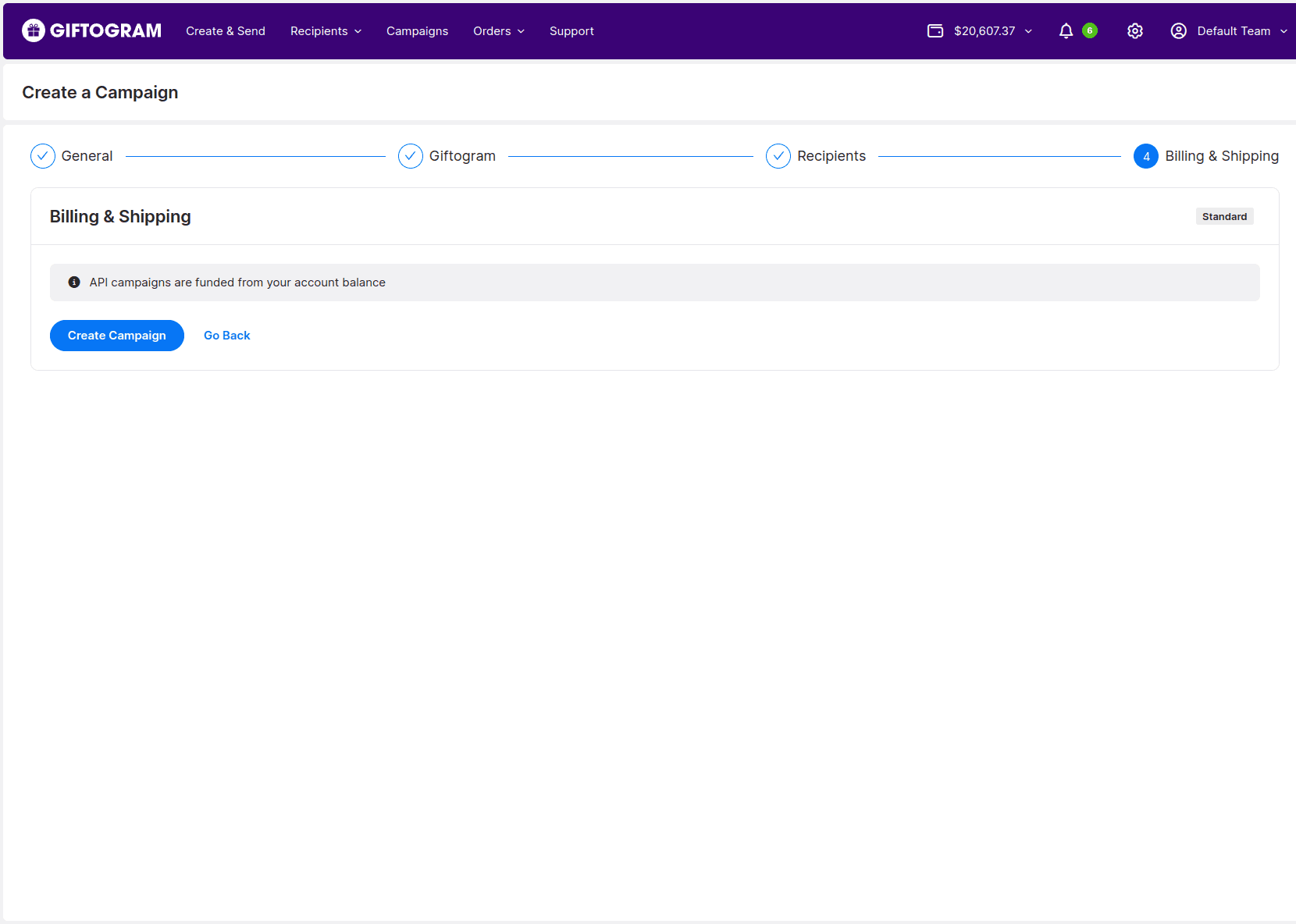
Task: Click the wallet balance icon
Action: pos(935,30)
